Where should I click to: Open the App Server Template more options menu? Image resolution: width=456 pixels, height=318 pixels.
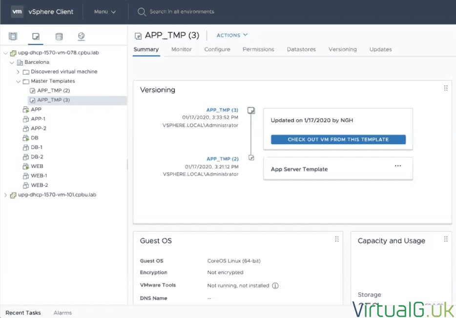398,166
